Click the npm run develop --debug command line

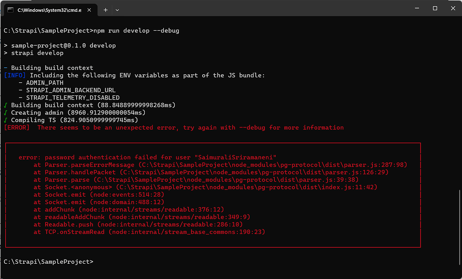pyautogui.click(x=135, y=31)
